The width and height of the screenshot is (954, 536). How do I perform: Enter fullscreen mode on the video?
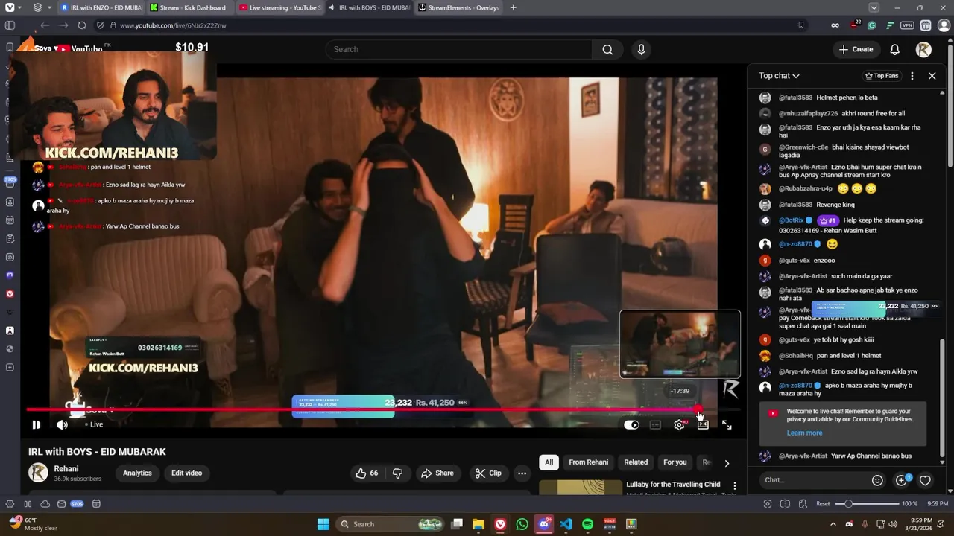pos(727,425)
